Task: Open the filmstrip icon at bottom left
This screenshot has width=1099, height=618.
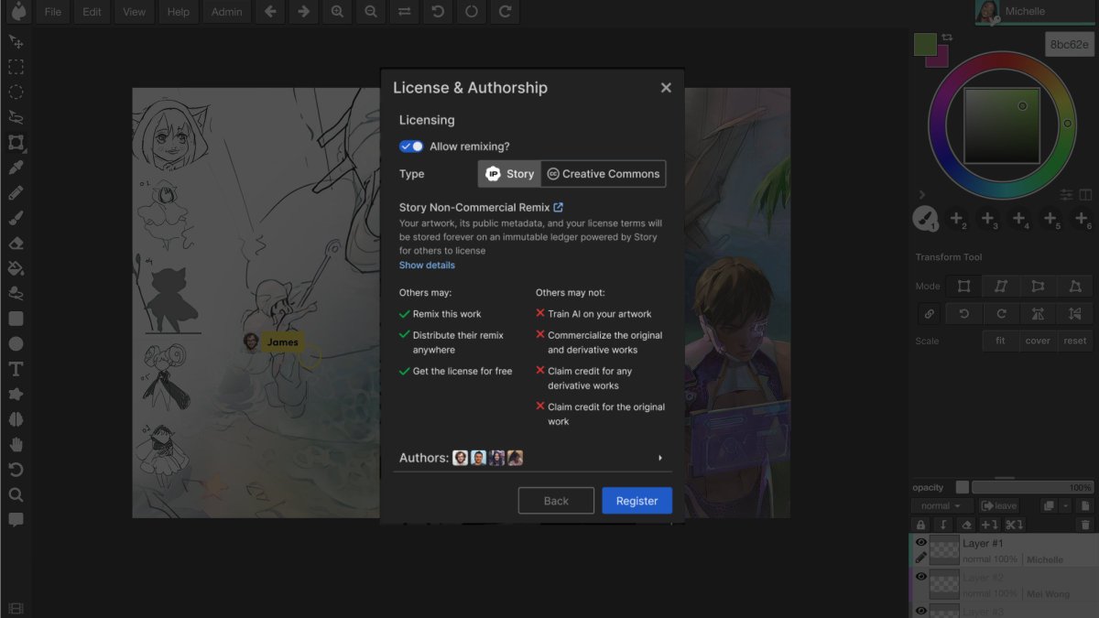Action: [16, 608]
